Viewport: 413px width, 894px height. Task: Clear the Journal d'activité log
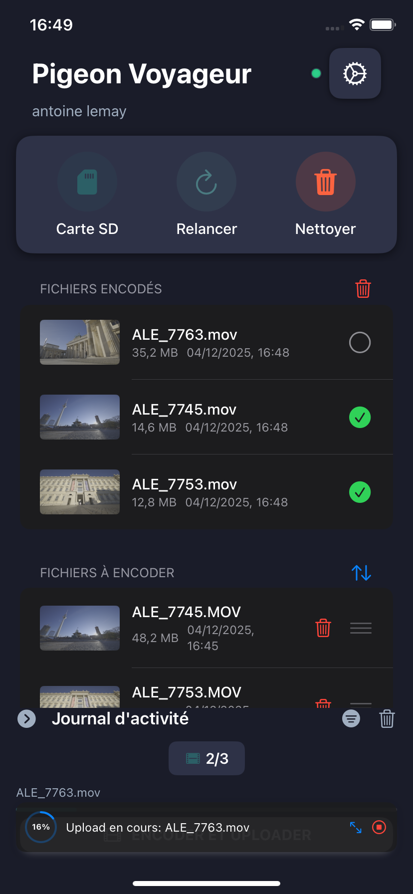pos(387,719)
